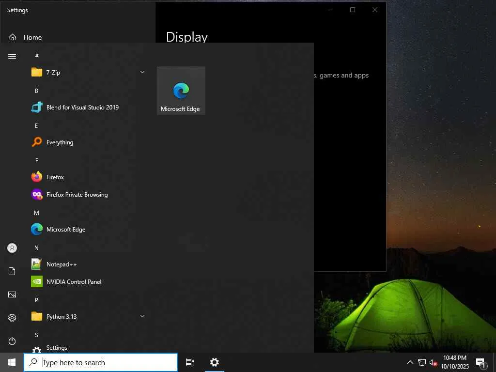The height and width of the screenshot is (372, 496).
Task: Show hidden system tray icons
Action: (x=410, y=362)
